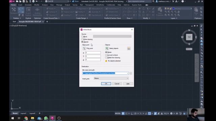
Task: Click the search magnifier icon
Action: [153, 1]
